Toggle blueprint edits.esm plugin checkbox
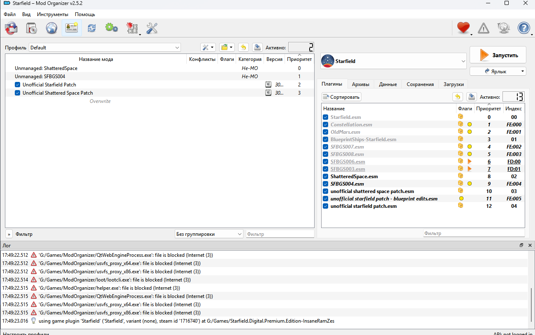This screenshot has width=535, height=335. (x=326, y=199)
